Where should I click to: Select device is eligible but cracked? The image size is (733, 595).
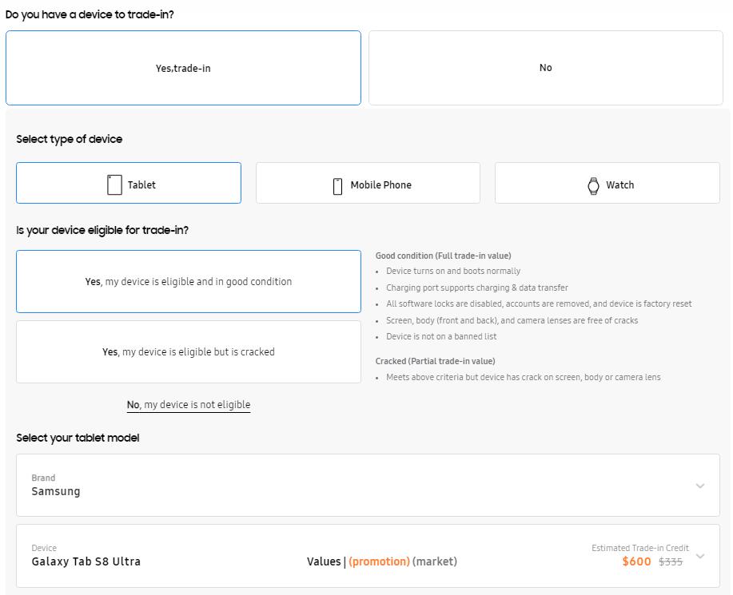coord(189,351)
